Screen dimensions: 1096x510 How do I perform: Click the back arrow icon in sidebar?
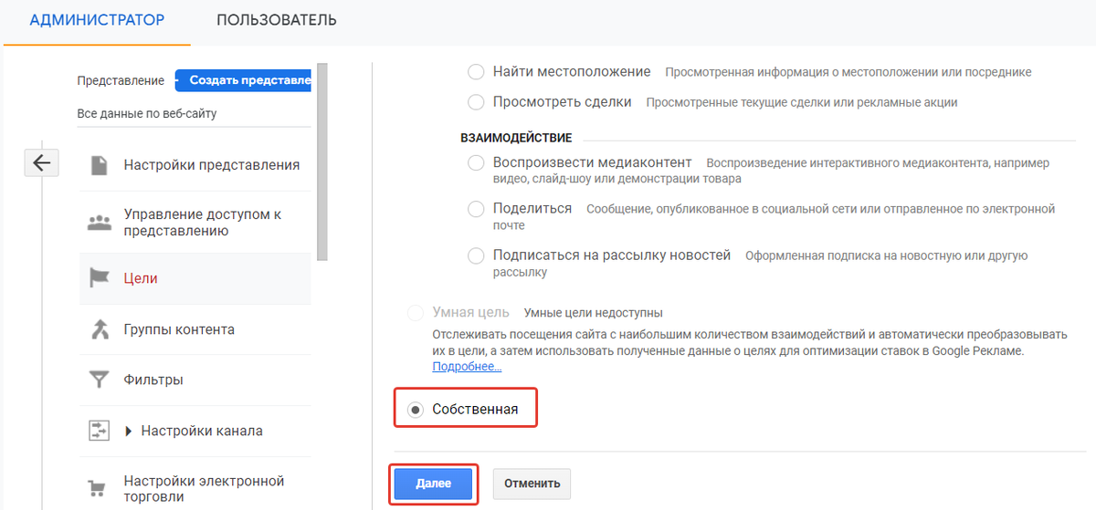[41, 162]
